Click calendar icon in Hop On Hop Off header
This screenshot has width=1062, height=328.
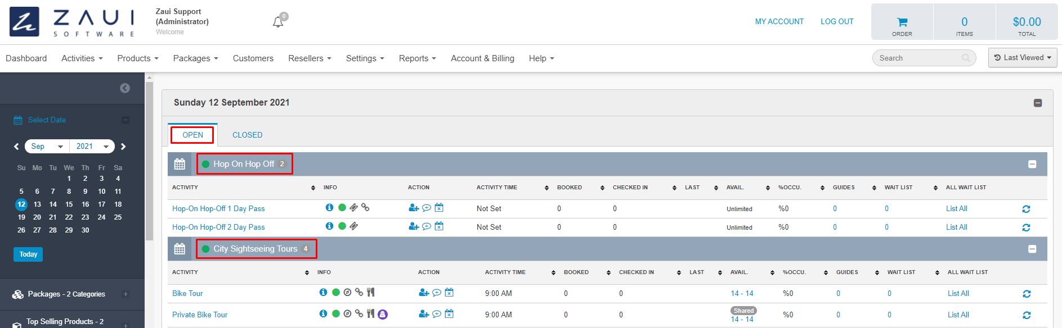(x=180, y=164)
